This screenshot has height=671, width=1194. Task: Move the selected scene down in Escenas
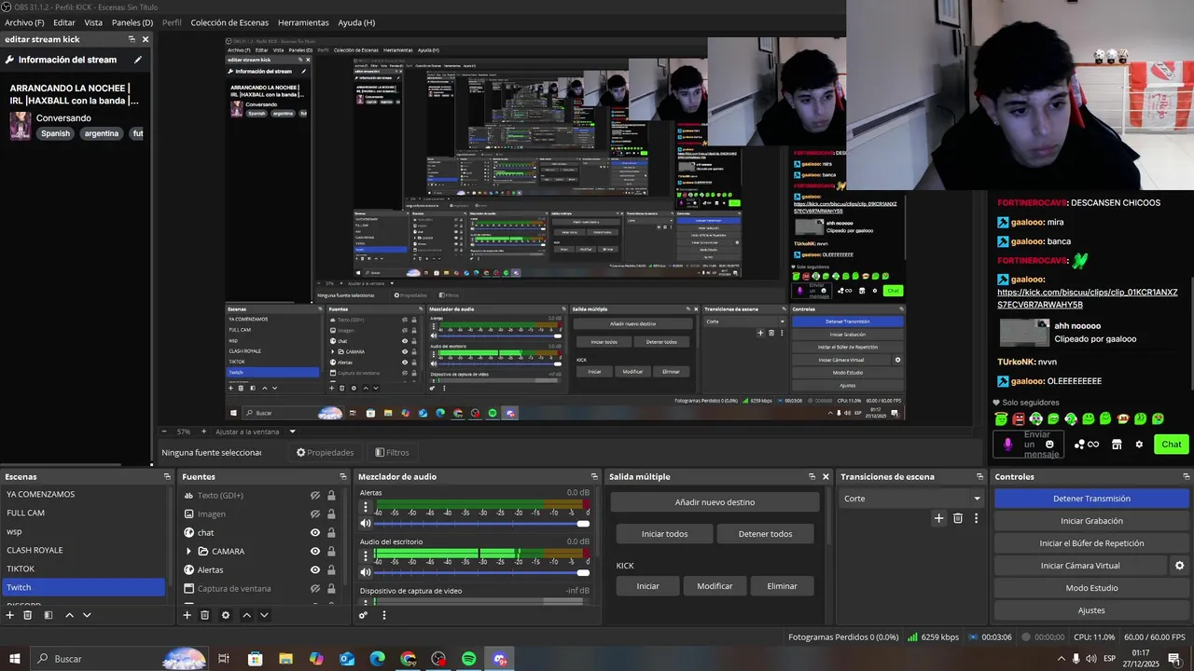coord(87,615)
